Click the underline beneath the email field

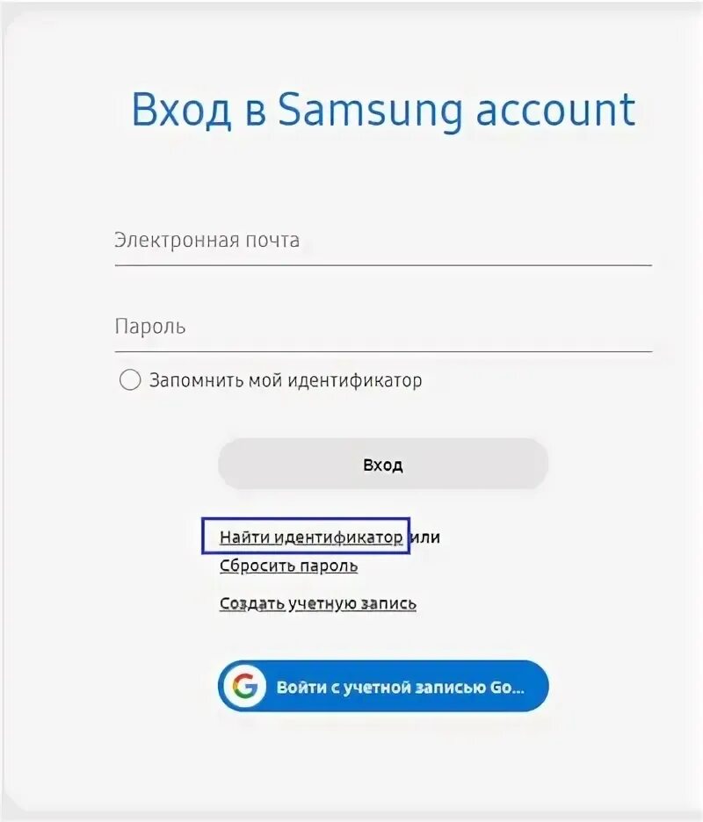(383, 266)
